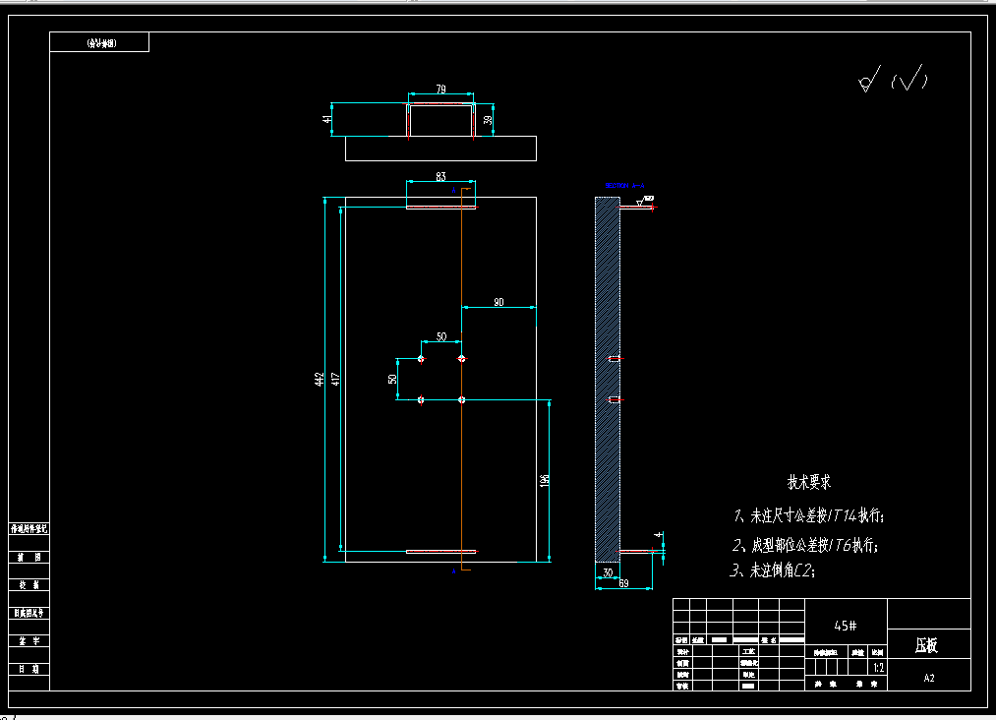Select the part name 压板 in the title block
The height and width of the screenshot is (720, 996).
[x=927, y=645]
